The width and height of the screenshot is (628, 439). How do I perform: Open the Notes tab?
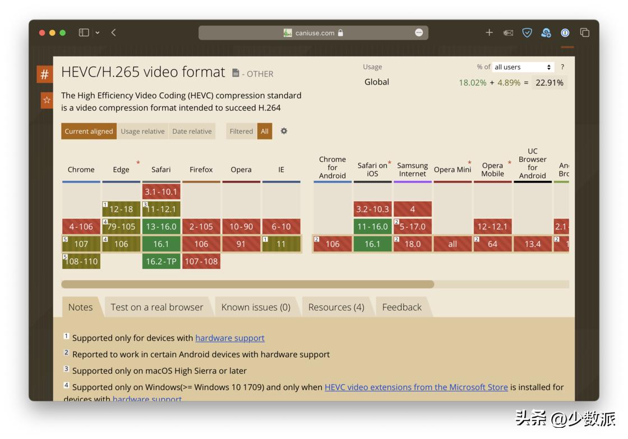click(x=81, y=307)
